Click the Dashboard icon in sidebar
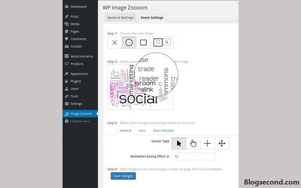This screenshot has height=188, width=301. tap(67, 6)
